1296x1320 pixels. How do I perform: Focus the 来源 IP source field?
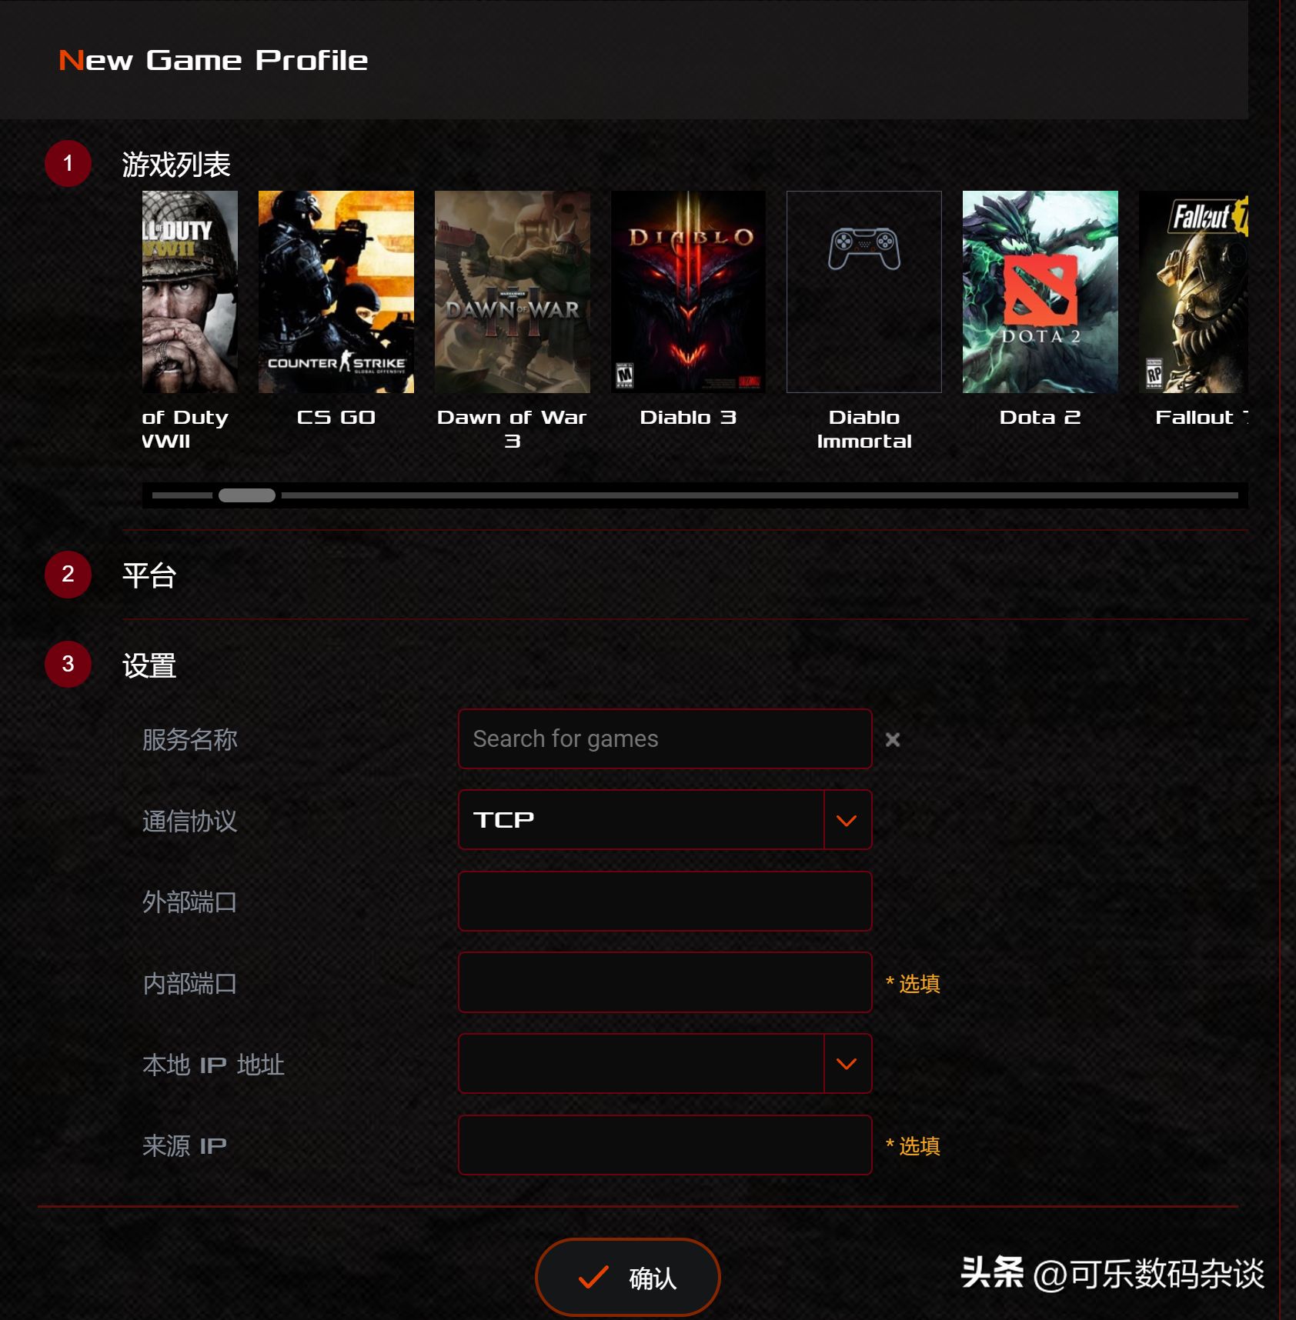tap(665, 1145)
